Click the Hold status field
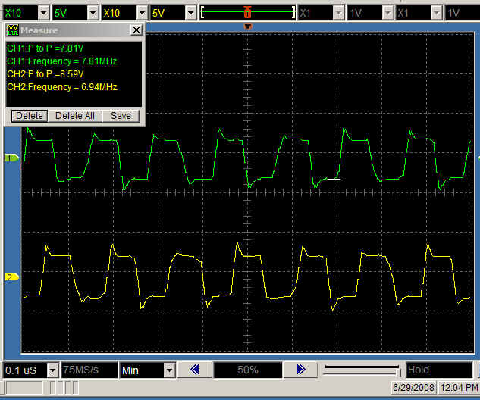 [x=439, y=370]
